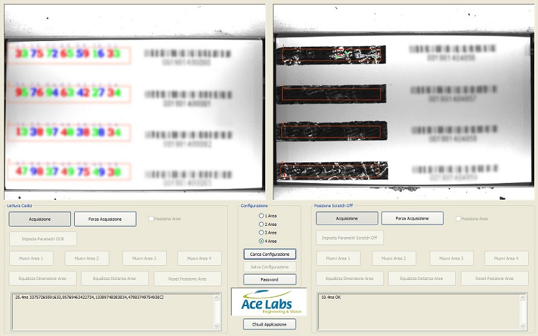Image resolution: width=538 pixels, height=336 pixels.
Task: Select the 1 Area radio option
Action: click(261, 216)
